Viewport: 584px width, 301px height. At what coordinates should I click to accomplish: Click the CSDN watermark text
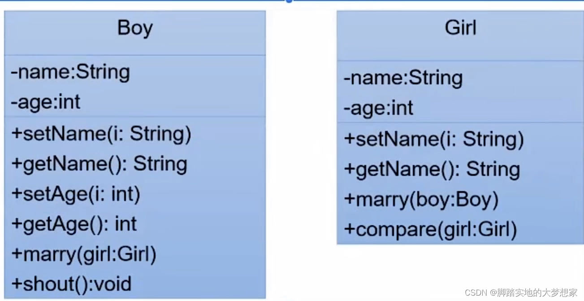tap(476, 293)
